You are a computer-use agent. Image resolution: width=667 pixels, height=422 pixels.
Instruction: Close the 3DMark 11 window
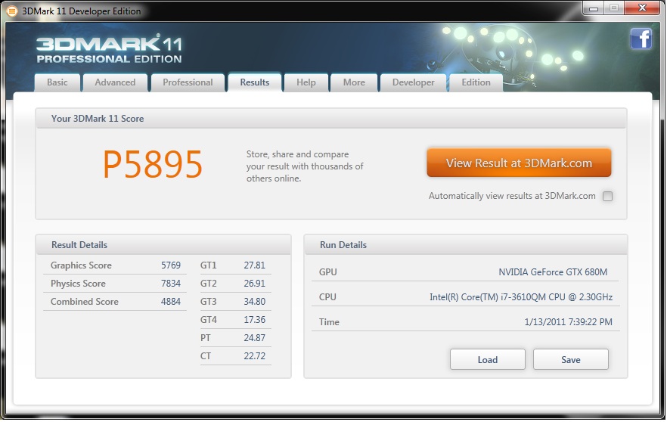pos(642,8)
